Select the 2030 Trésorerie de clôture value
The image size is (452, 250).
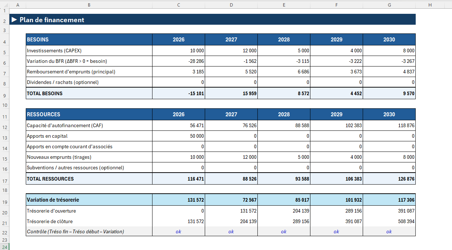pyautogui.click(x=389, y=221)
